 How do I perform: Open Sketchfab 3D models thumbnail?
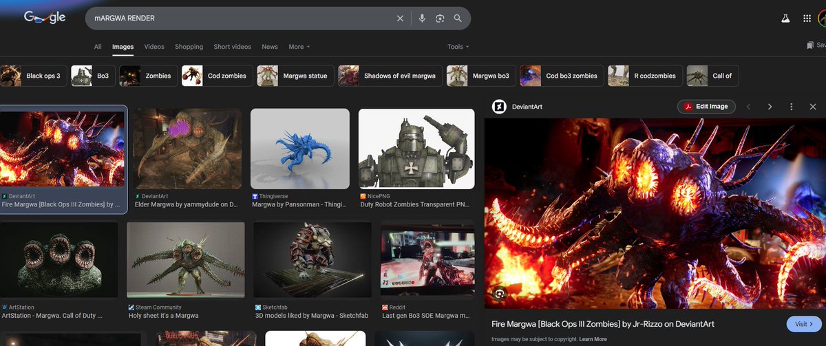click(313, 260)
